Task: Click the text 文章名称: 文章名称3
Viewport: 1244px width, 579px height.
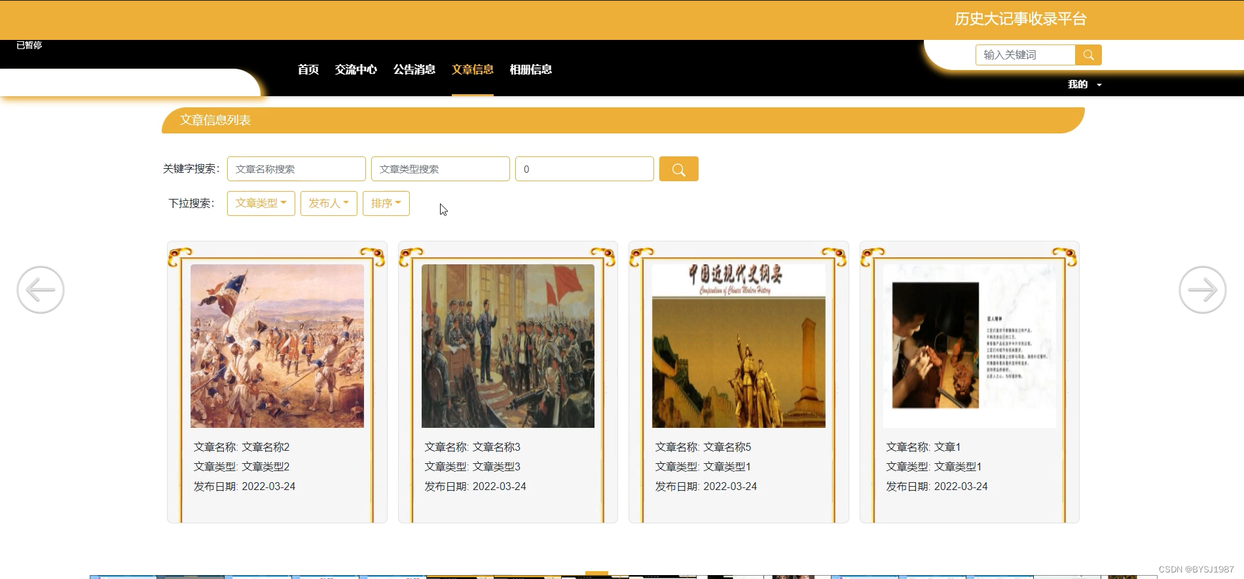Action: pos(473,447)
